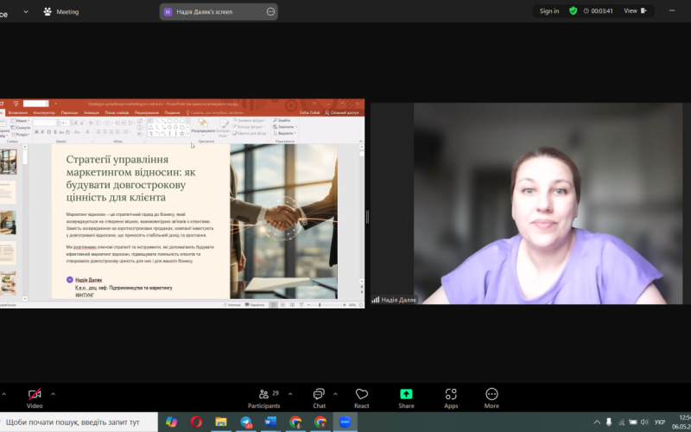Click the Find (Знайти) icon in PowerPoint

(x=282, y=120)
